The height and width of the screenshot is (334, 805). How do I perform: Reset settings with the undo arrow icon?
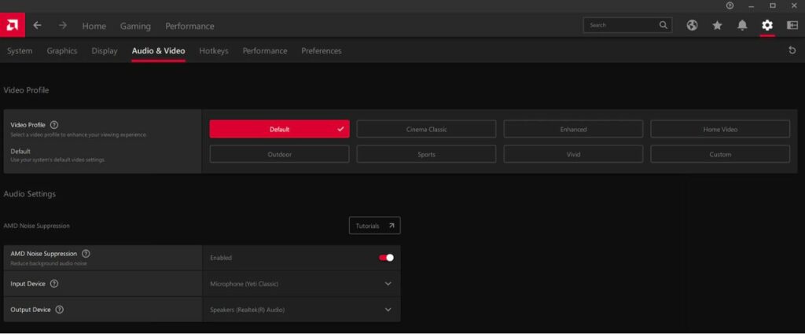point(792,50)
